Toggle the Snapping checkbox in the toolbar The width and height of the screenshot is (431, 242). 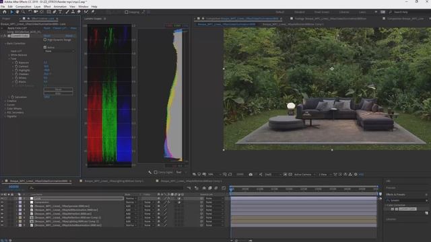127,12
